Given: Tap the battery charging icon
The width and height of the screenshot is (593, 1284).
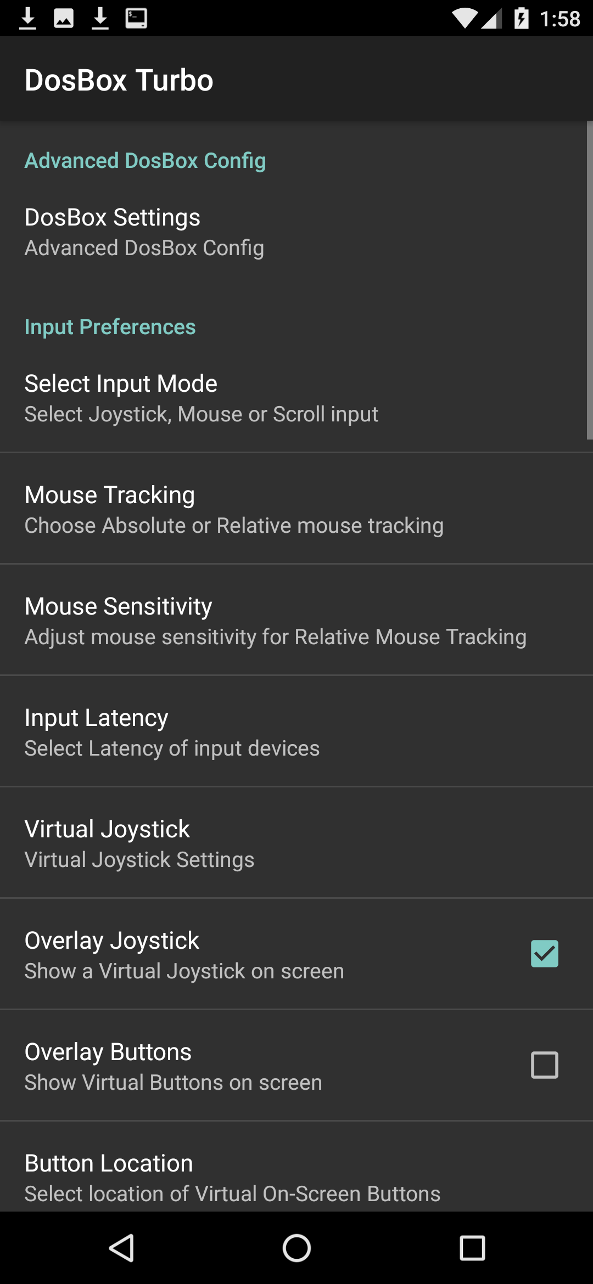Looking at the screenshot, I should click(x=522, y=18).
